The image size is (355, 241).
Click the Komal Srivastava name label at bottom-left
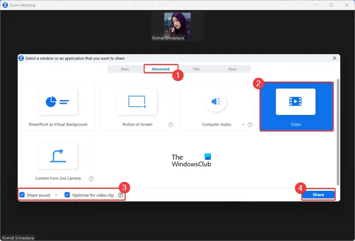[18, 238]
